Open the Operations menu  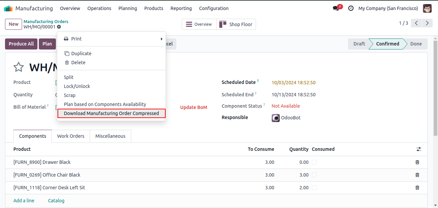click(x=99, y=8)
